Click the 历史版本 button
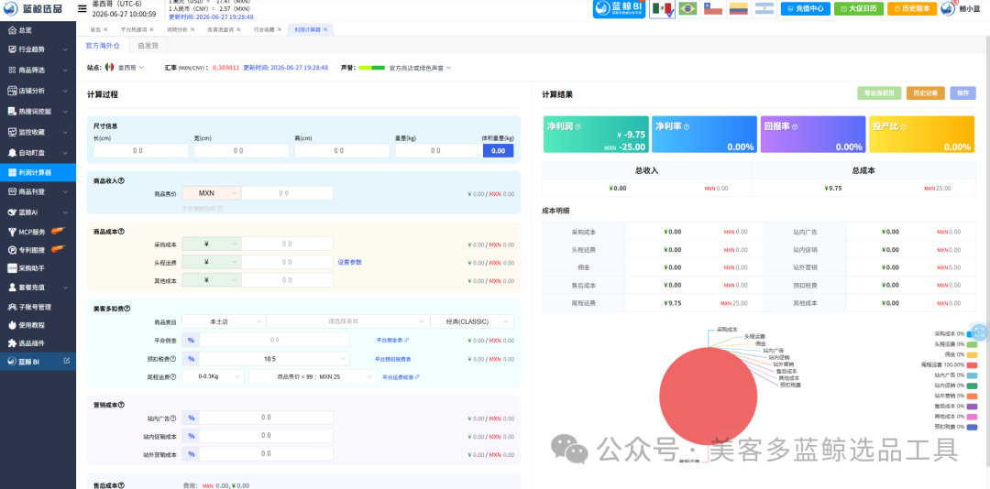The image size is (990, 489). click(x=912, y=9)
